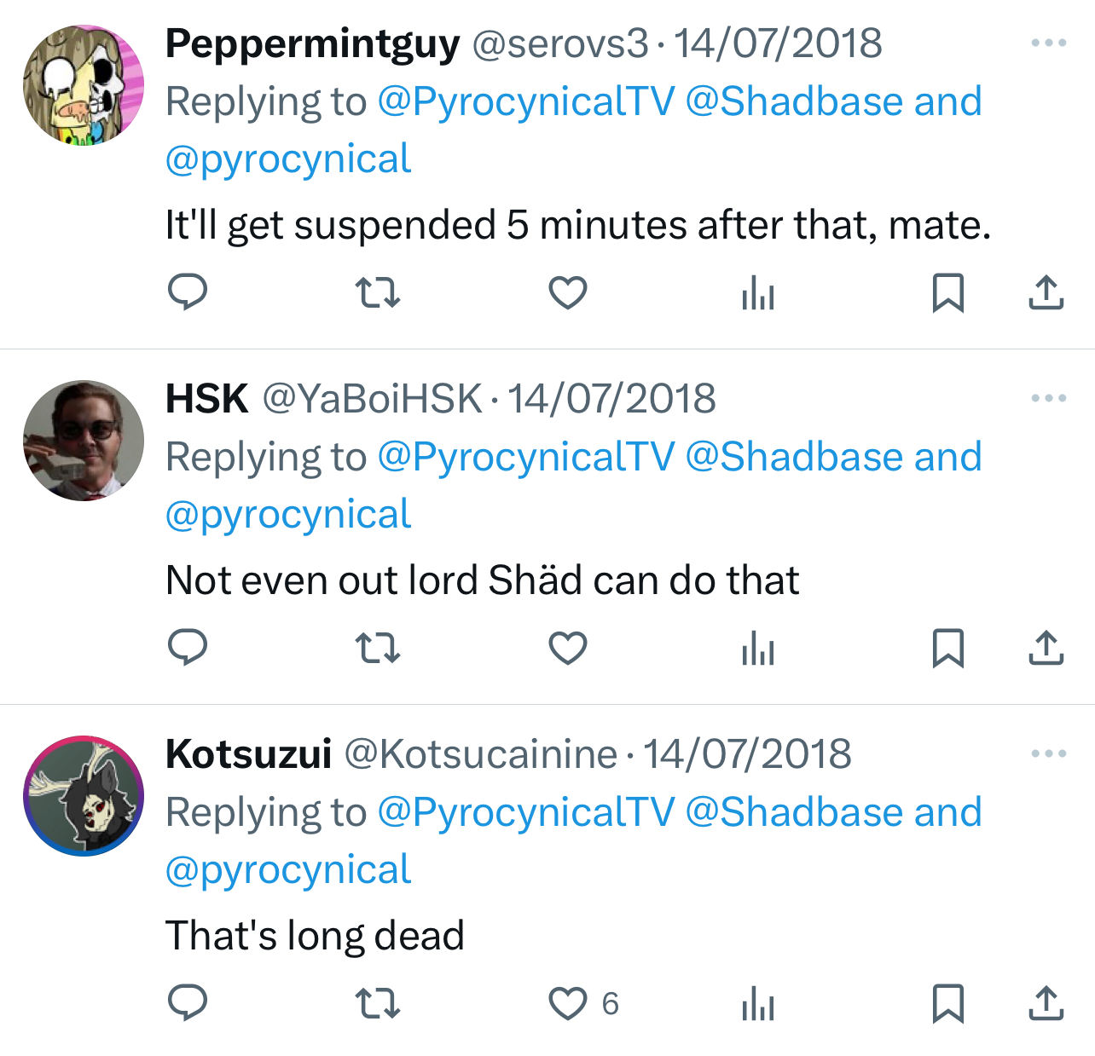Bookmark the HSK tweet
This screenshot has width=1095, height=1056.
pos(947,649)
